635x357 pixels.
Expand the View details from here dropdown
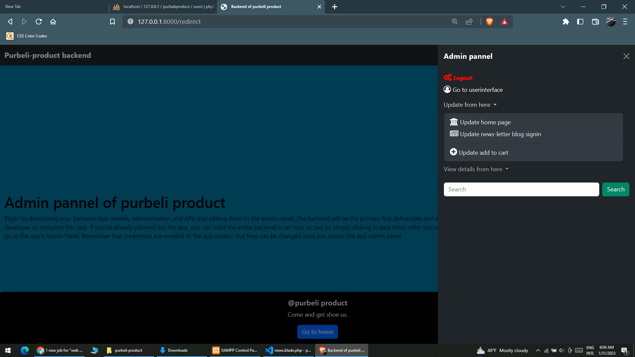[x=476, y=169]
